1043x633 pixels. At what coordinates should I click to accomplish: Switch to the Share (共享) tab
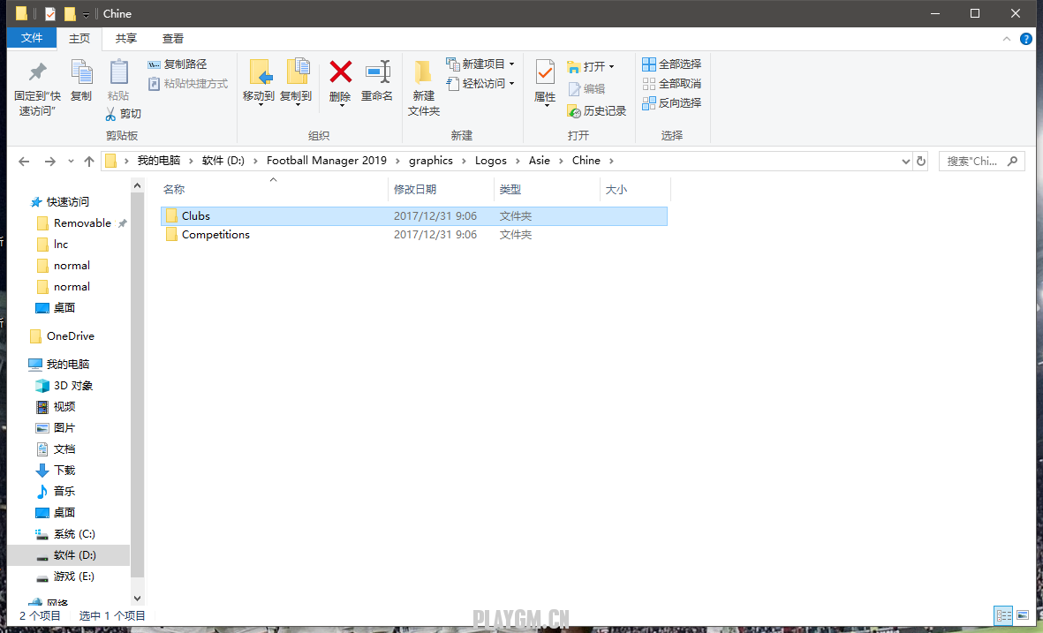(x=125, y=39)
